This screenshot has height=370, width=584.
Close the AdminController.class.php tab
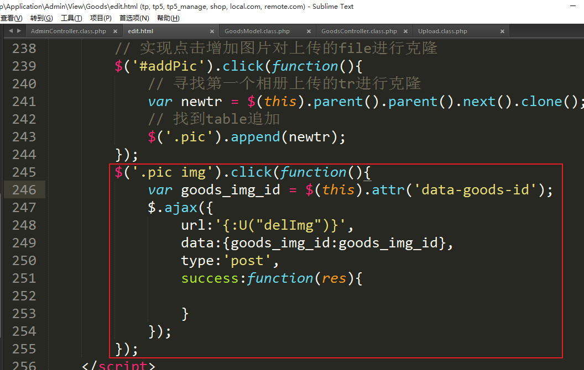point(115,31)
